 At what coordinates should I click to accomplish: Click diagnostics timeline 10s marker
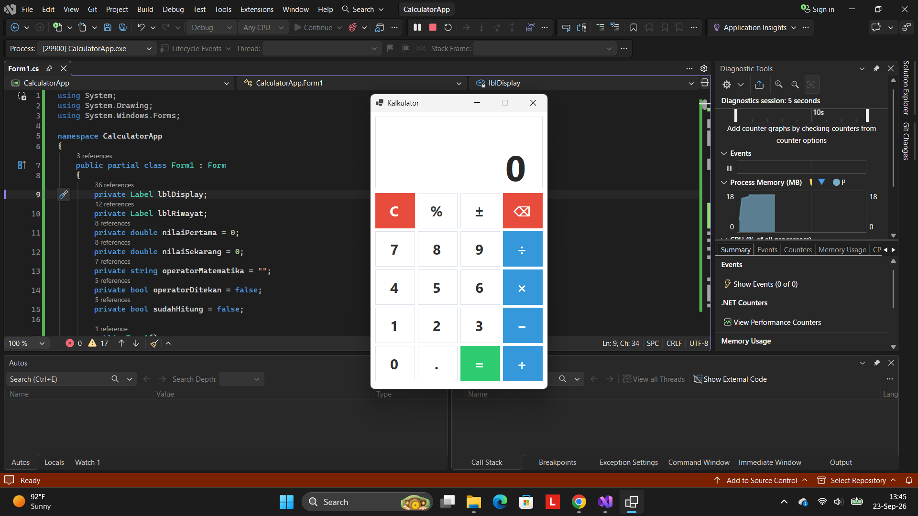819,113
